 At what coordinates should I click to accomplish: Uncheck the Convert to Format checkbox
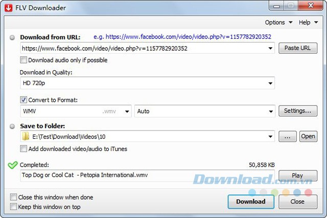(24, 100)
